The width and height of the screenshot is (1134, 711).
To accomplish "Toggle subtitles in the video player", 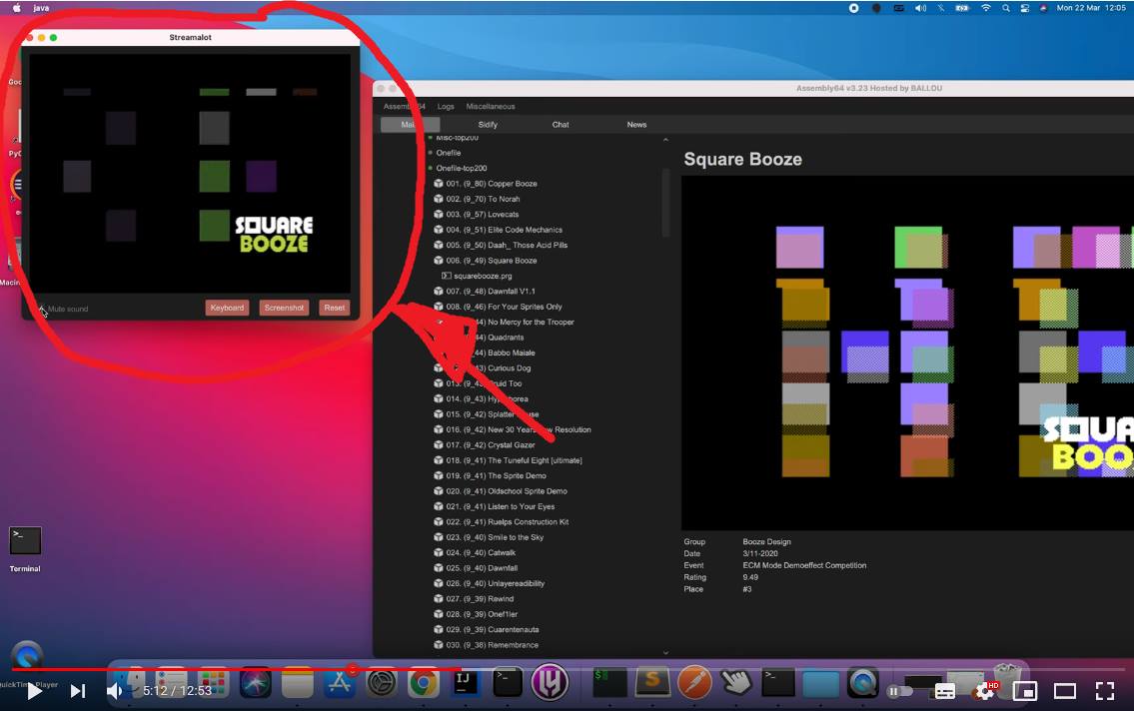I will pyautogui.click(x=944, y=691).
